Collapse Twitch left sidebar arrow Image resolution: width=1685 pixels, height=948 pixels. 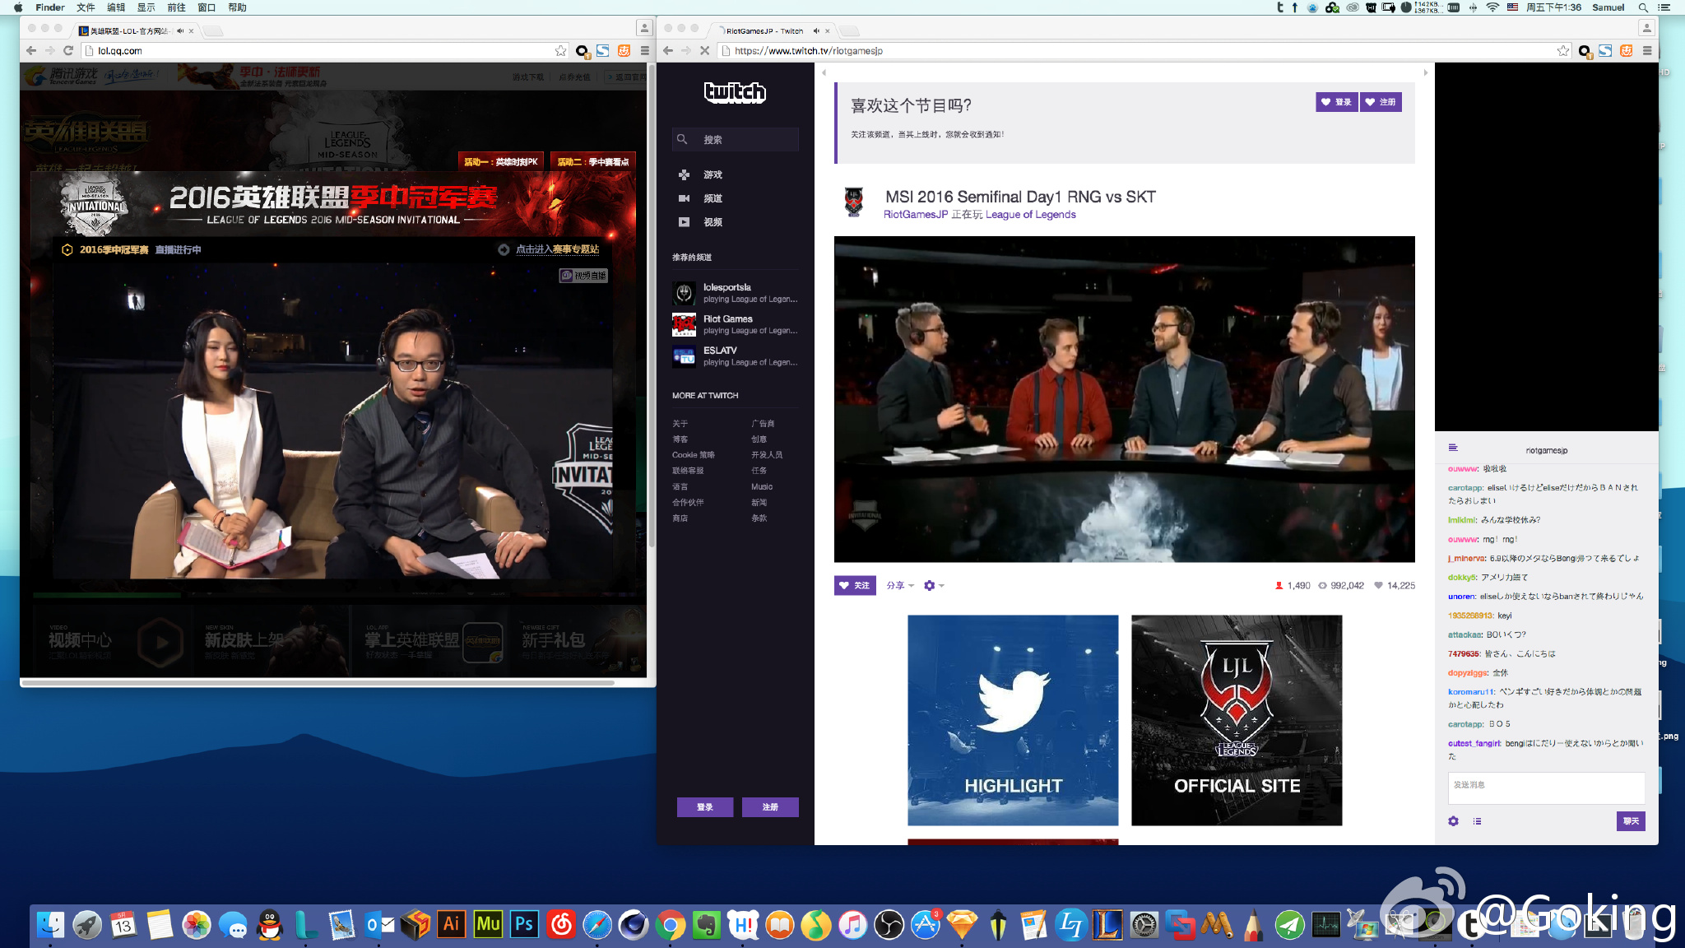click(824, 72)
